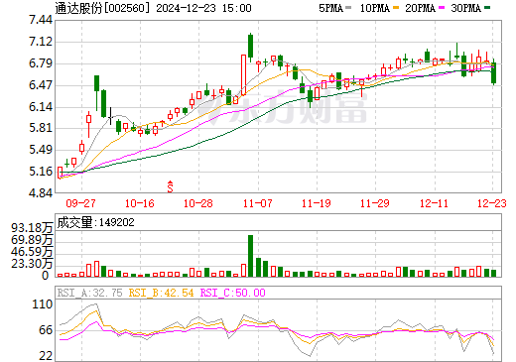Click the 10PMA legend label

(374, 8)
